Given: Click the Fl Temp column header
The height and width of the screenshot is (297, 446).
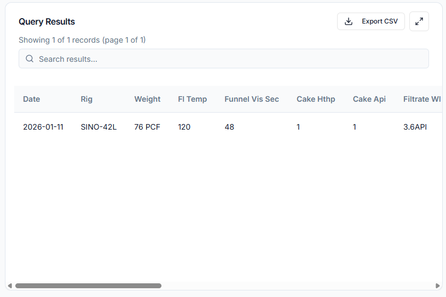Looking at the screenshot, I should (192, 99).
